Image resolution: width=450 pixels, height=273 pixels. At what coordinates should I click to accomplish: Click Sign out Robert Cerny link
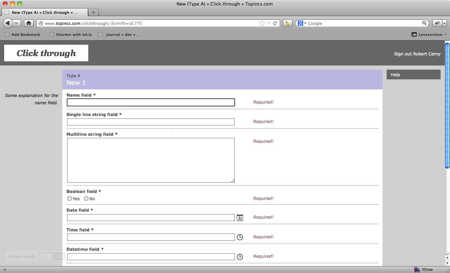[x=417, y=54]
